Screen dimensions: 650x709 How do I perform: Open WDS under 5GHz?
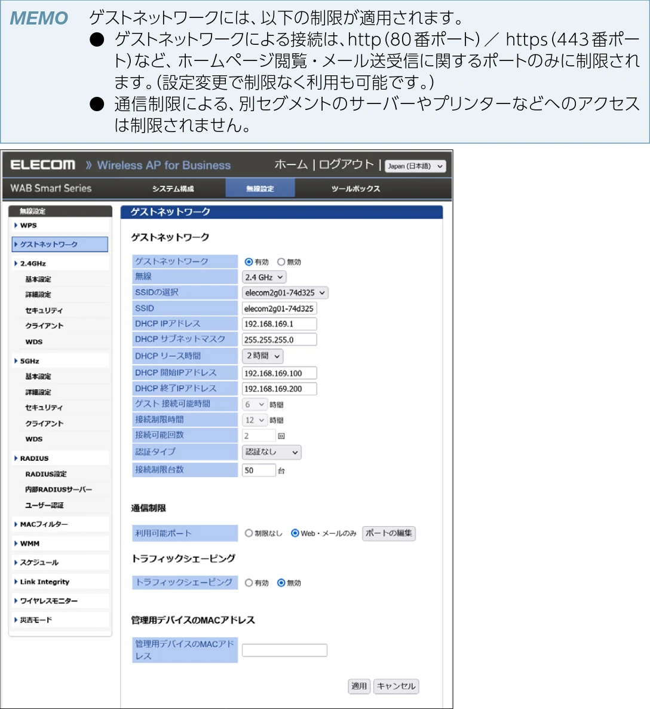[34, 439]
